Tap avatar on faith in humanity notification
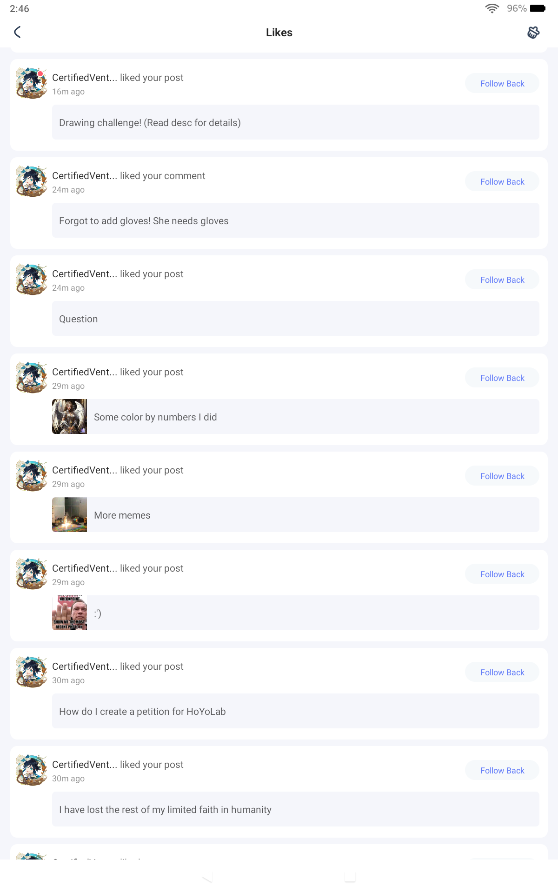The height and width of the screenshot is (893, 558). pyautogui.click(x=31, y=770)
